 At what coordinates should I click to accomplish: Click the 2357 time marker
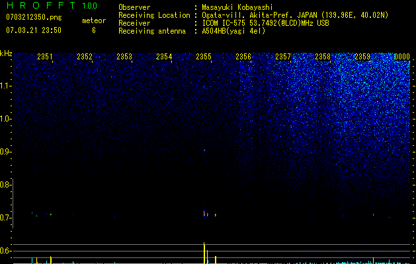click(x=283, y=57)
